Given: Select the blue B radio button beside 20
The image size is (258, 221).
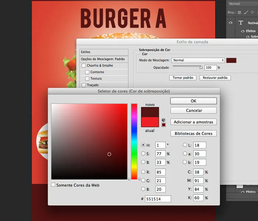Looking at the screenshot, I should click(143, 189).
